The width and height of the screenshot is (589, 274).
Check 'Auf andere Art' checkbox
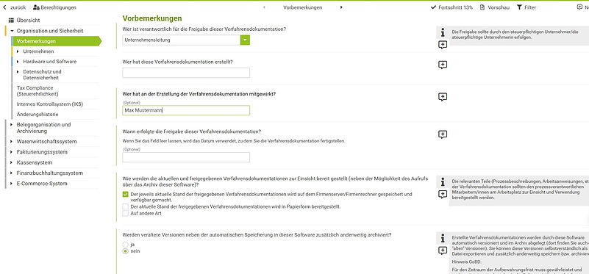point(126,214)
